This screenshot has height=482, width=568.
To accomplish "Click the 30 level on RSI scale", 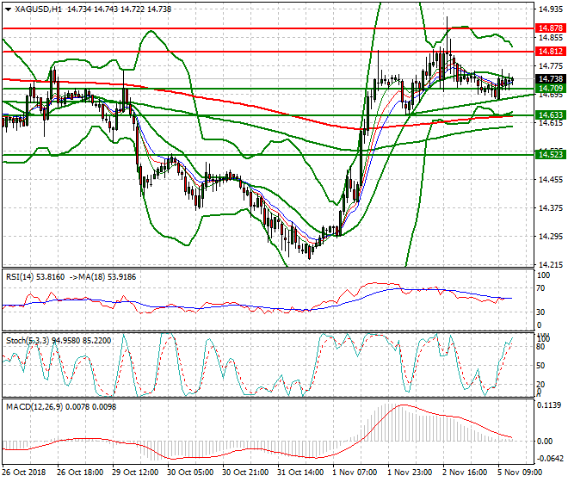I will (x=540, y=312).
